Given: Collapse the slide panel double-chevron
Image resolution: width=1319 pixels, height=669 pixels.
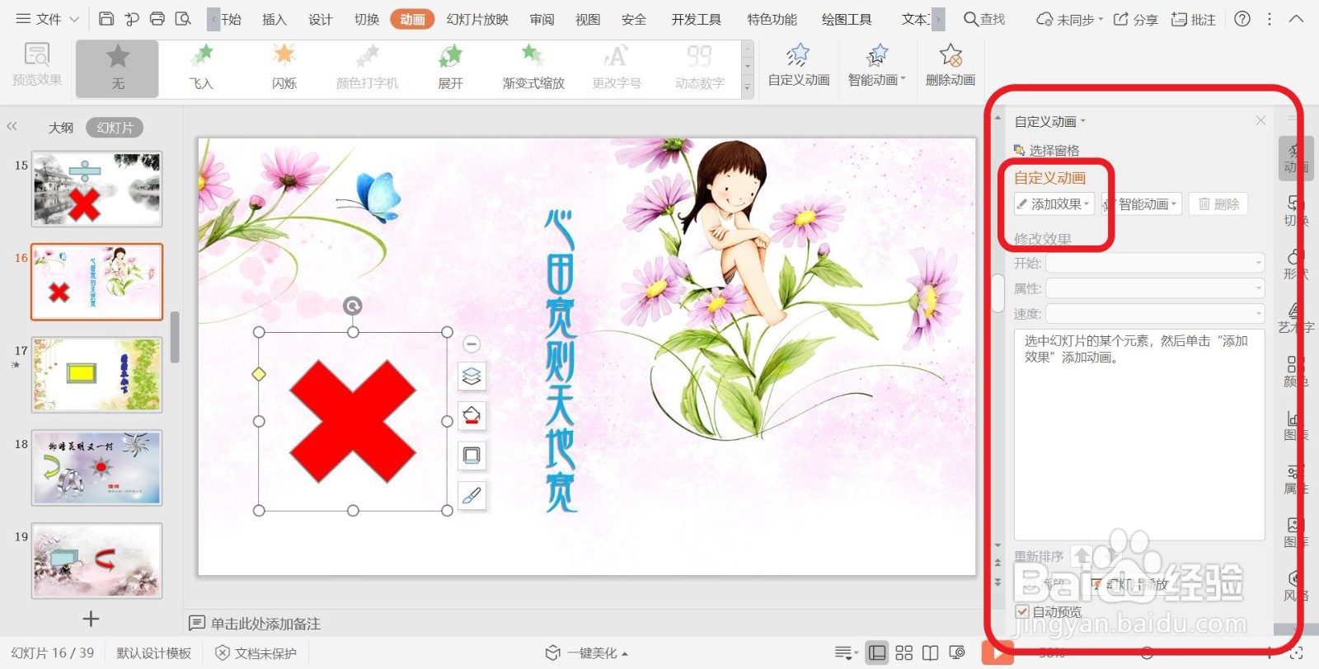Looking at the screenshot, I should [12, 126].
